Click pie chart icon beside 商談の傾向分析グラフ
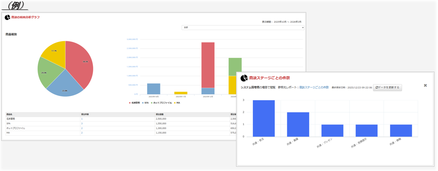 coord(7,17)
